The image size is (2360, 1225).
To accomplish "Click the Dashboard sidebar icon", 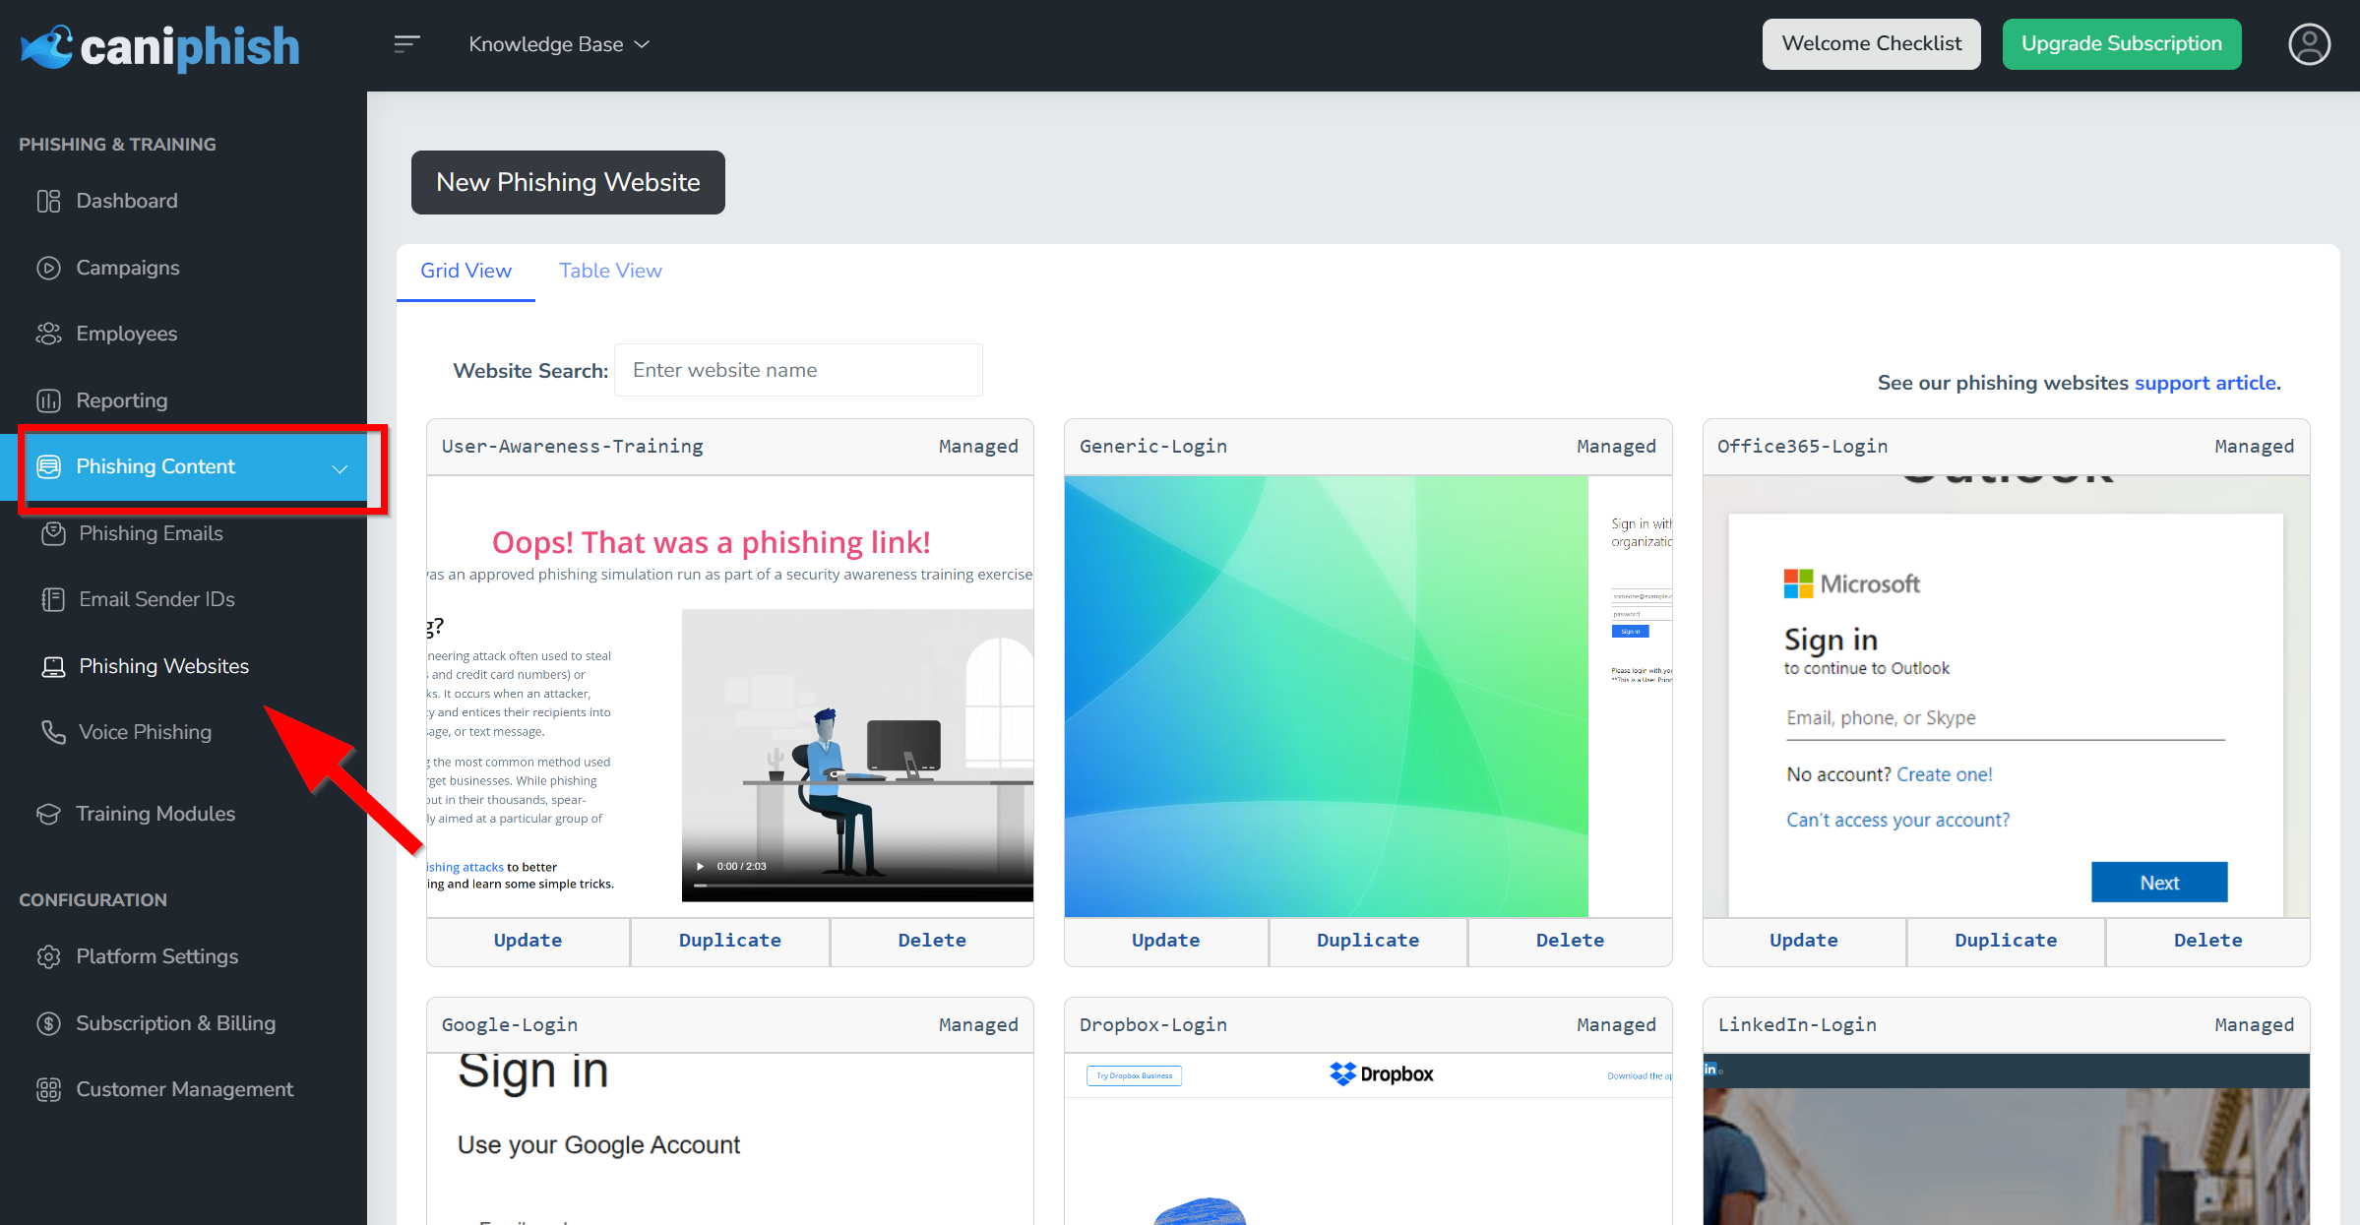I will [48, 202].
